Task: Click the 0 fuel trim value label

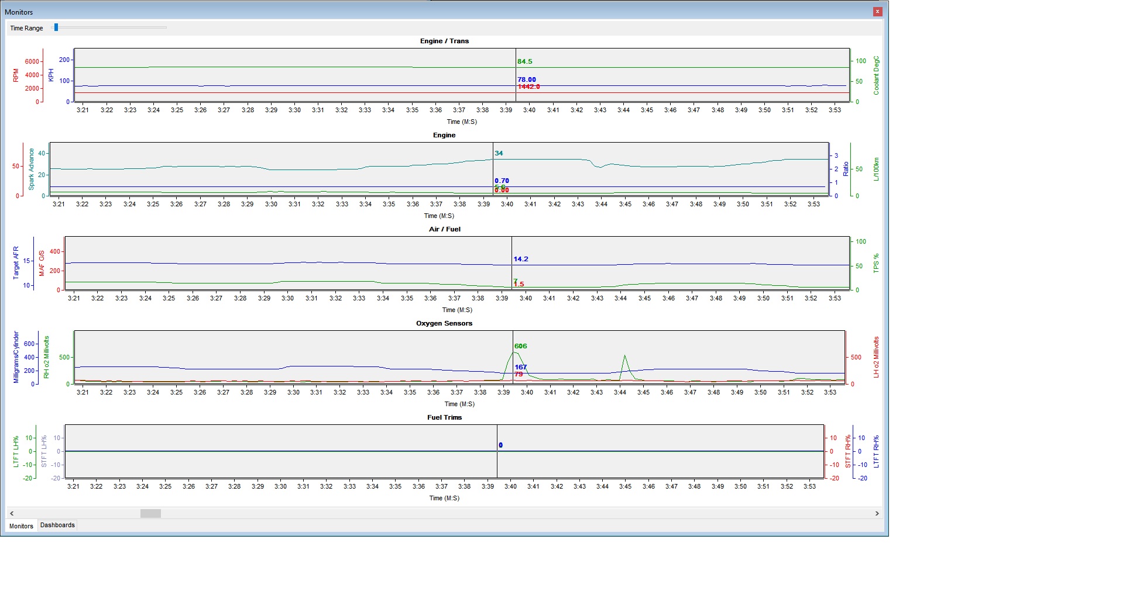Action: tap(500, 445)
